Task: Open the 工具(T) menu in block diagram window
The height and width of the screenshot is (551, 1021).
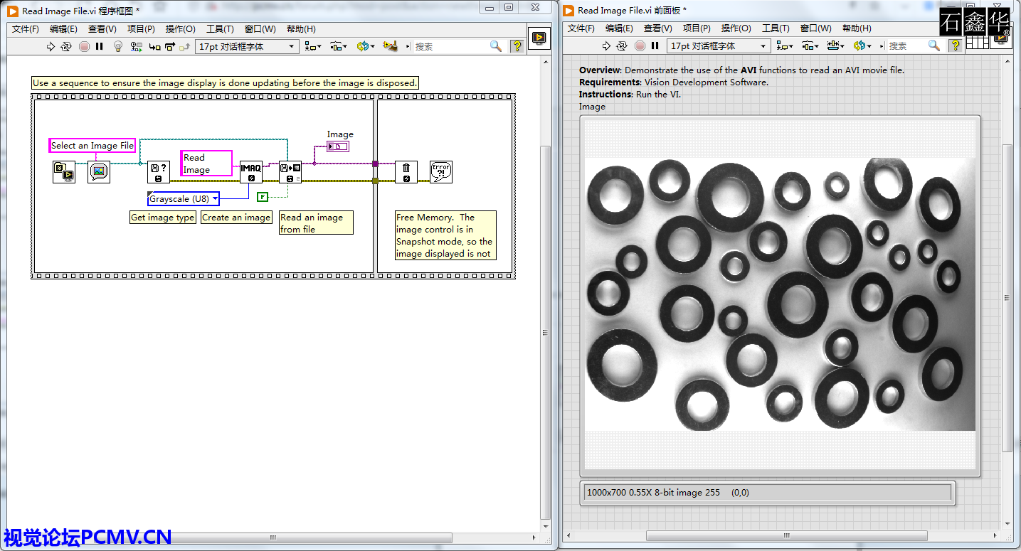Action: click(x=220, y=29)
